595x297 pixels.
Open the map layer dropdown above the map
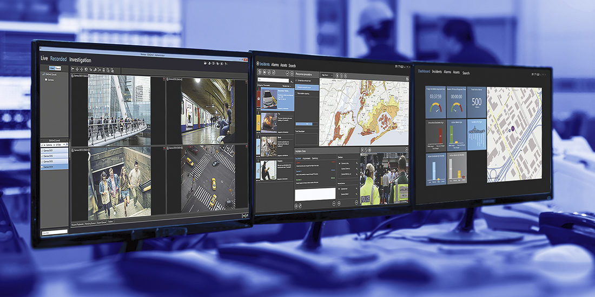[327, 76]
